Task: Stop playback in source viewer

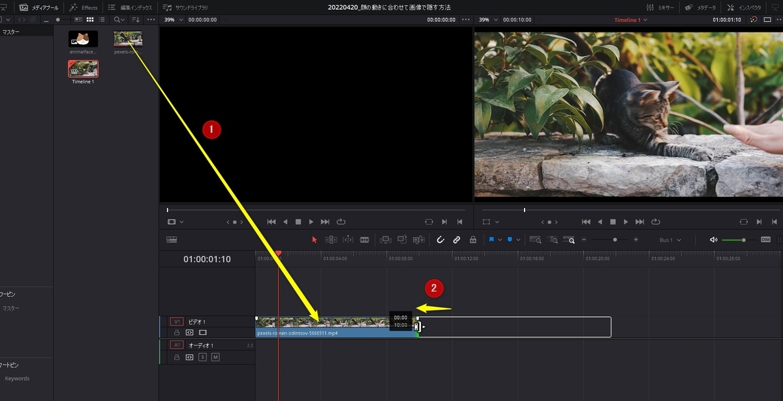Action: pyautogui.click(x=298, y=221)
